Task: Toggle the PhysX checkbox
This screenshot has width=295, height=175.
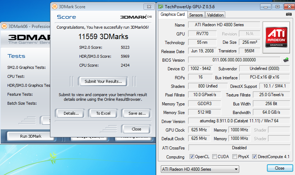Action: click(x=235, y=157)
